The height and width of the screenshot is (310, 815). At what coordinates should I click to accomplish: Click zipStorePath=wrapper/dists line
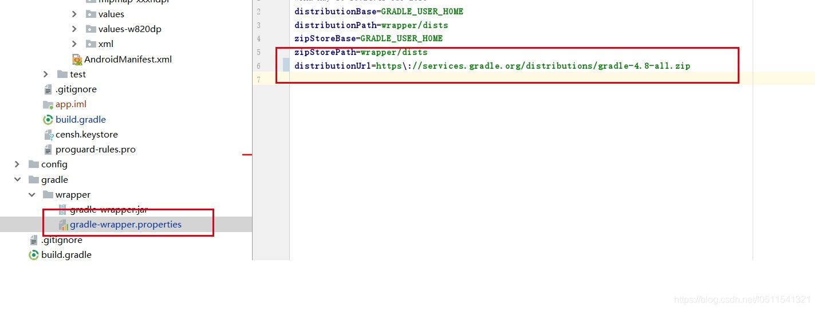[361, 52]
